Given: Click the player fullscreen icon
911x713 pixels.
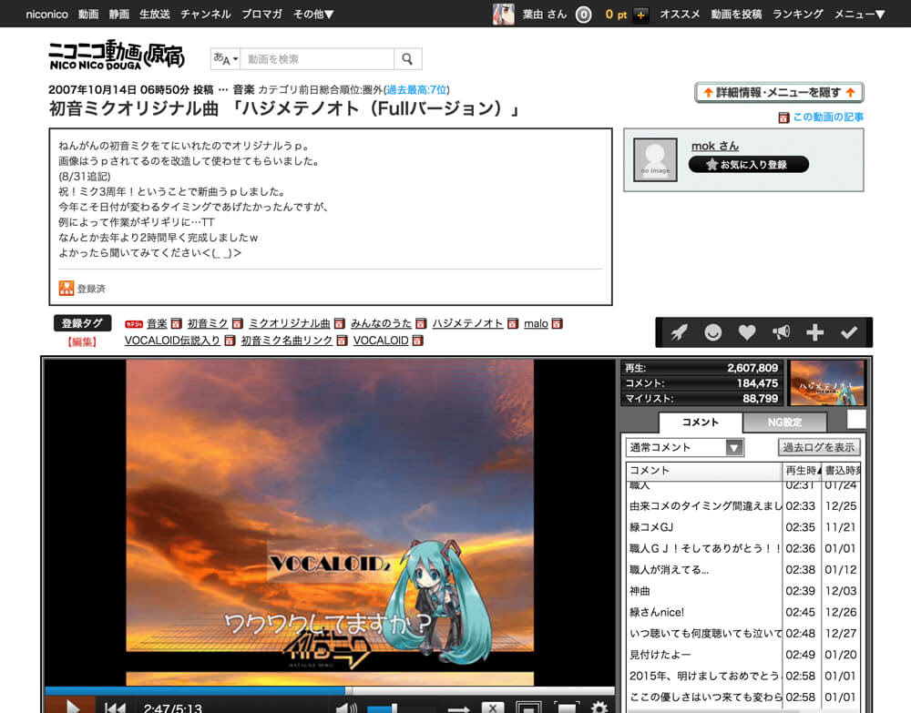Looking at the screenshot, I should pos(567,708).
